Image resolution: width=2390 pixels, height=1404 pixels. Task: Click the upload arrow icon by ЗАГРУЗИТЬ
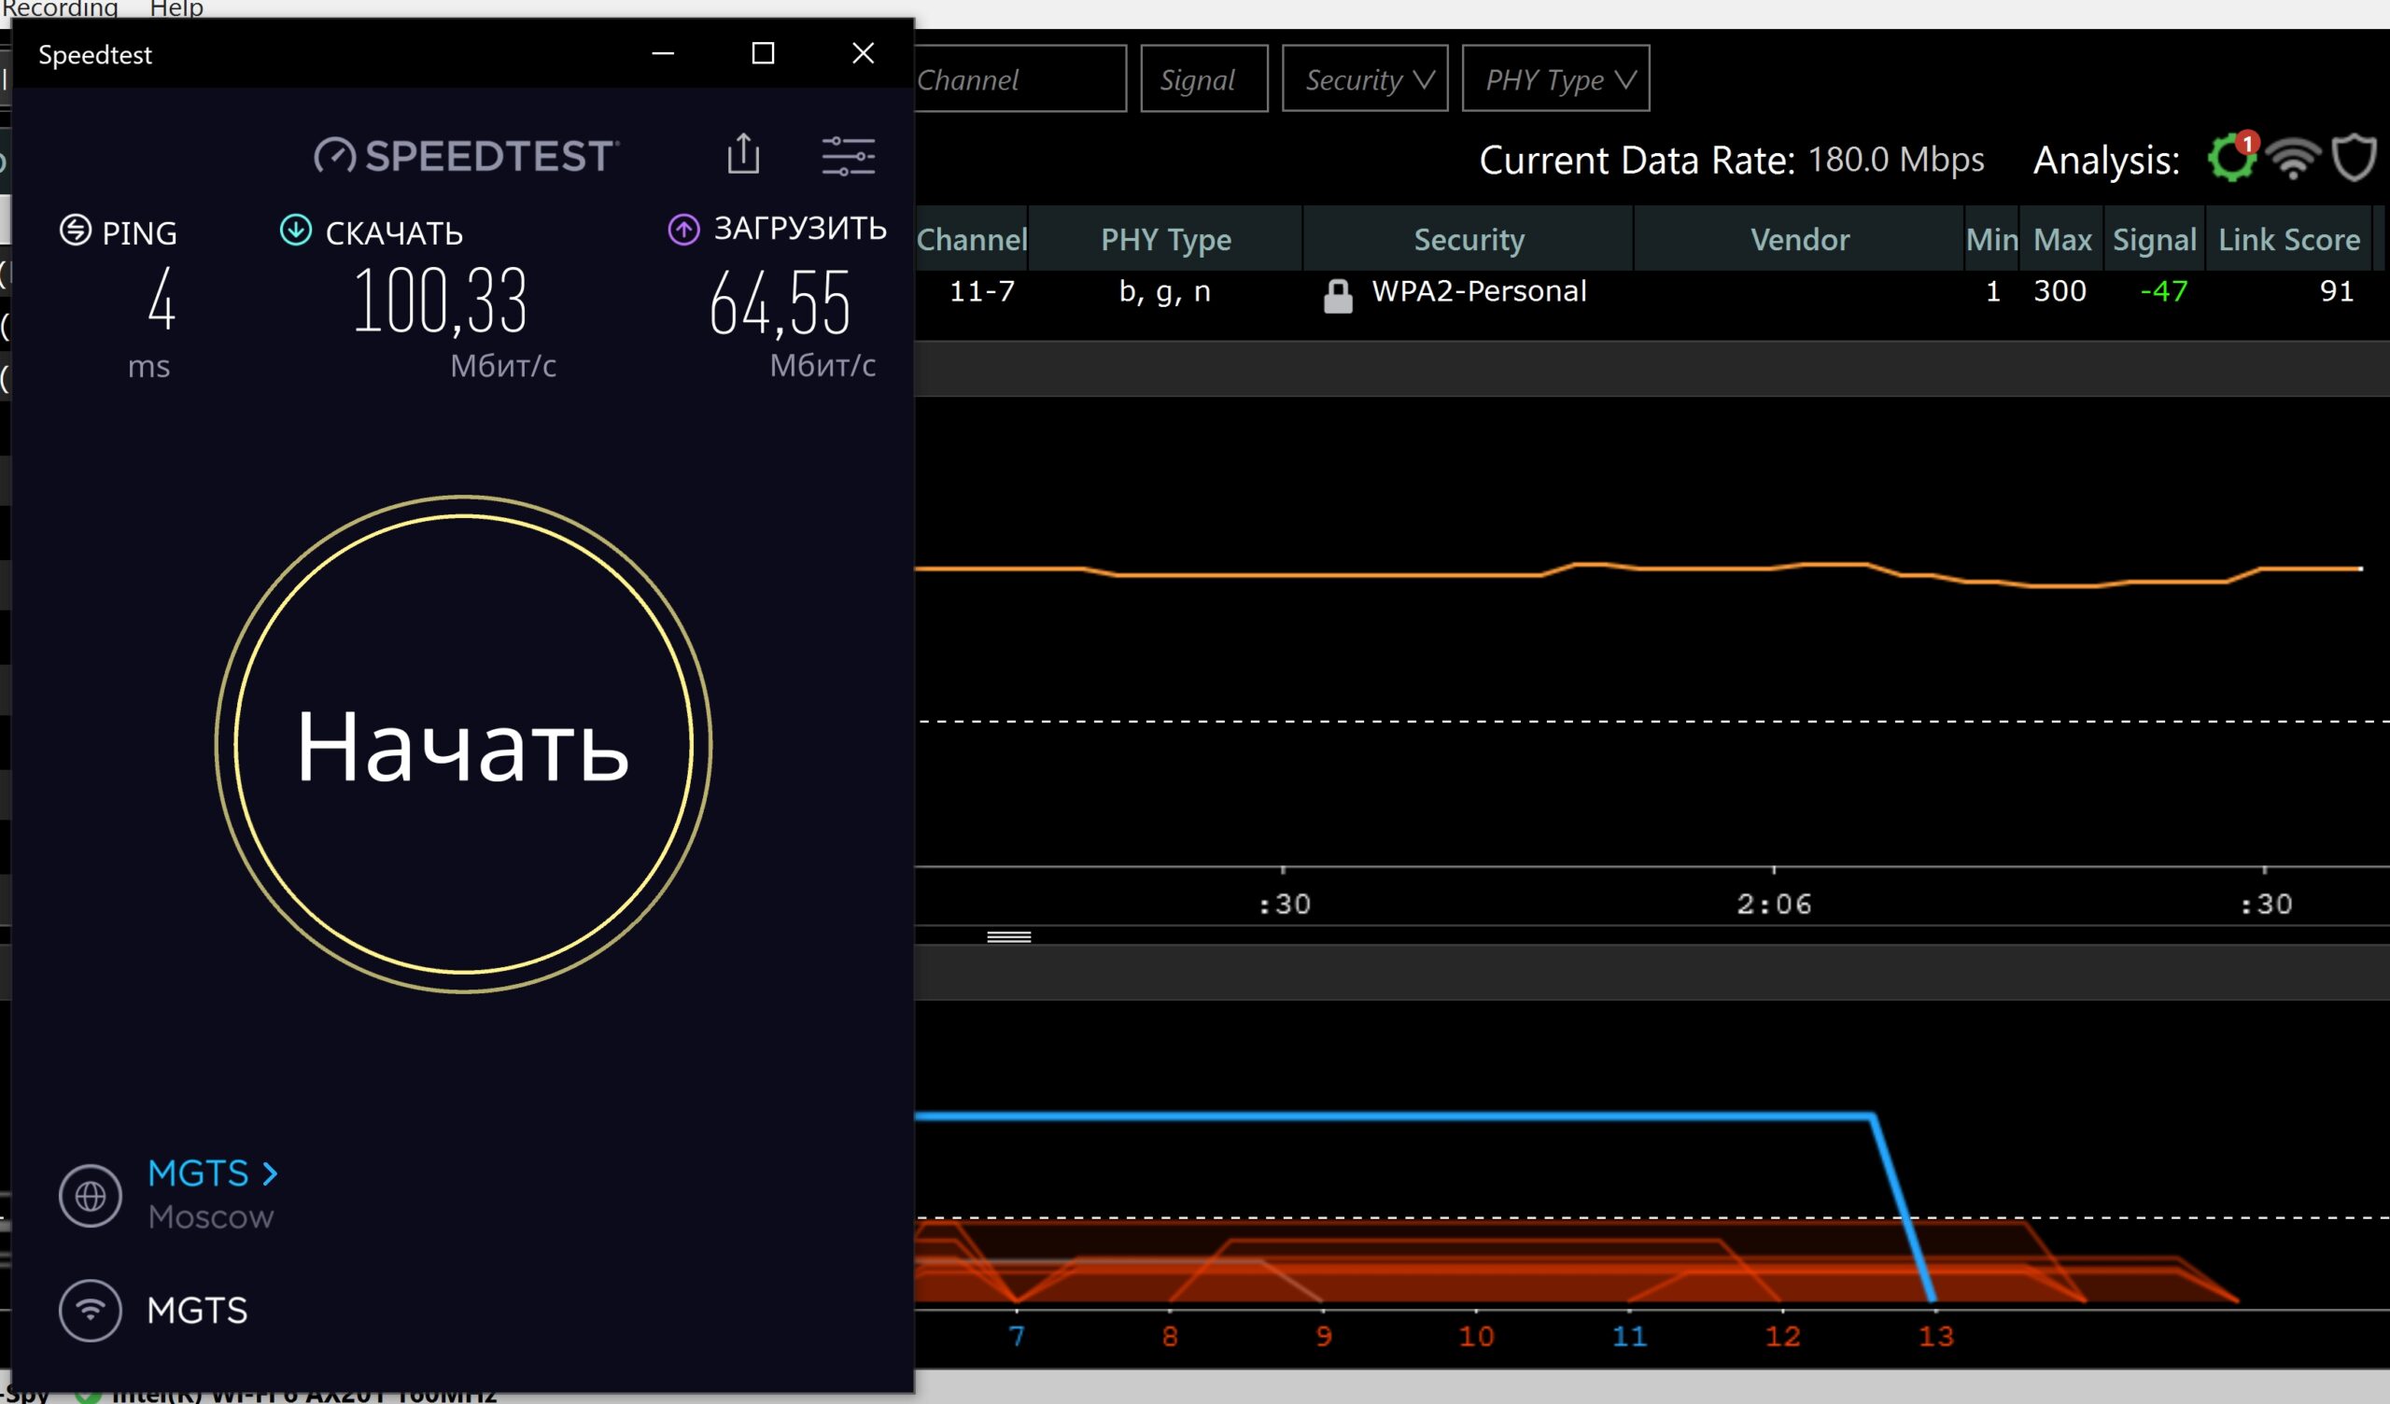coord(683,229)
